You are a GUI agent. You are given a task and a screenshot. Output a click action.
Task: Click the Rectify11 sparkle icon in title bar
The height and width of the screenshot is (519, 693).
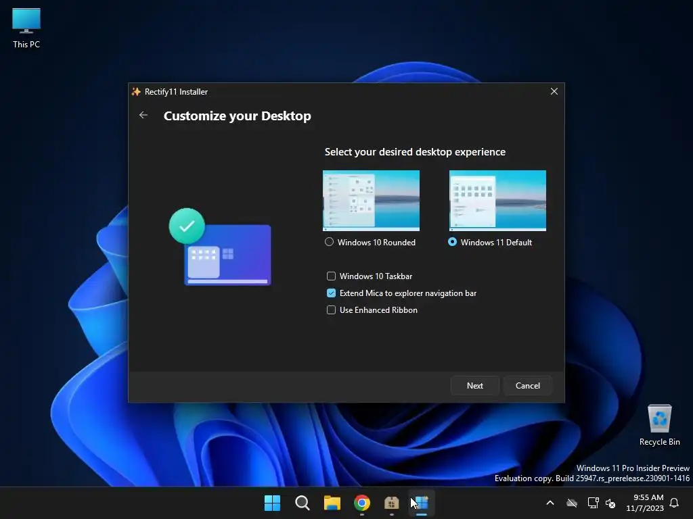(x=136, y=92)
